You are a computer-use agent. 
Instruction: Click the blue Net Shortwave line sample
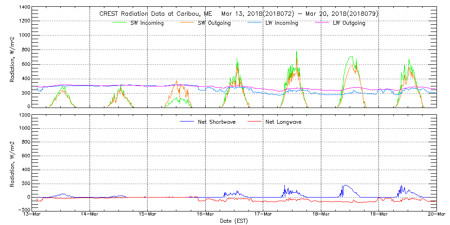click(187, 121)
